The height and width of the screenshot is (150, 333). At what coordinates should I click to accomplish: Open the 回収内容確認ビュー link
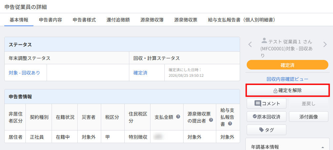pyautogui.click(x=287, y=79)
